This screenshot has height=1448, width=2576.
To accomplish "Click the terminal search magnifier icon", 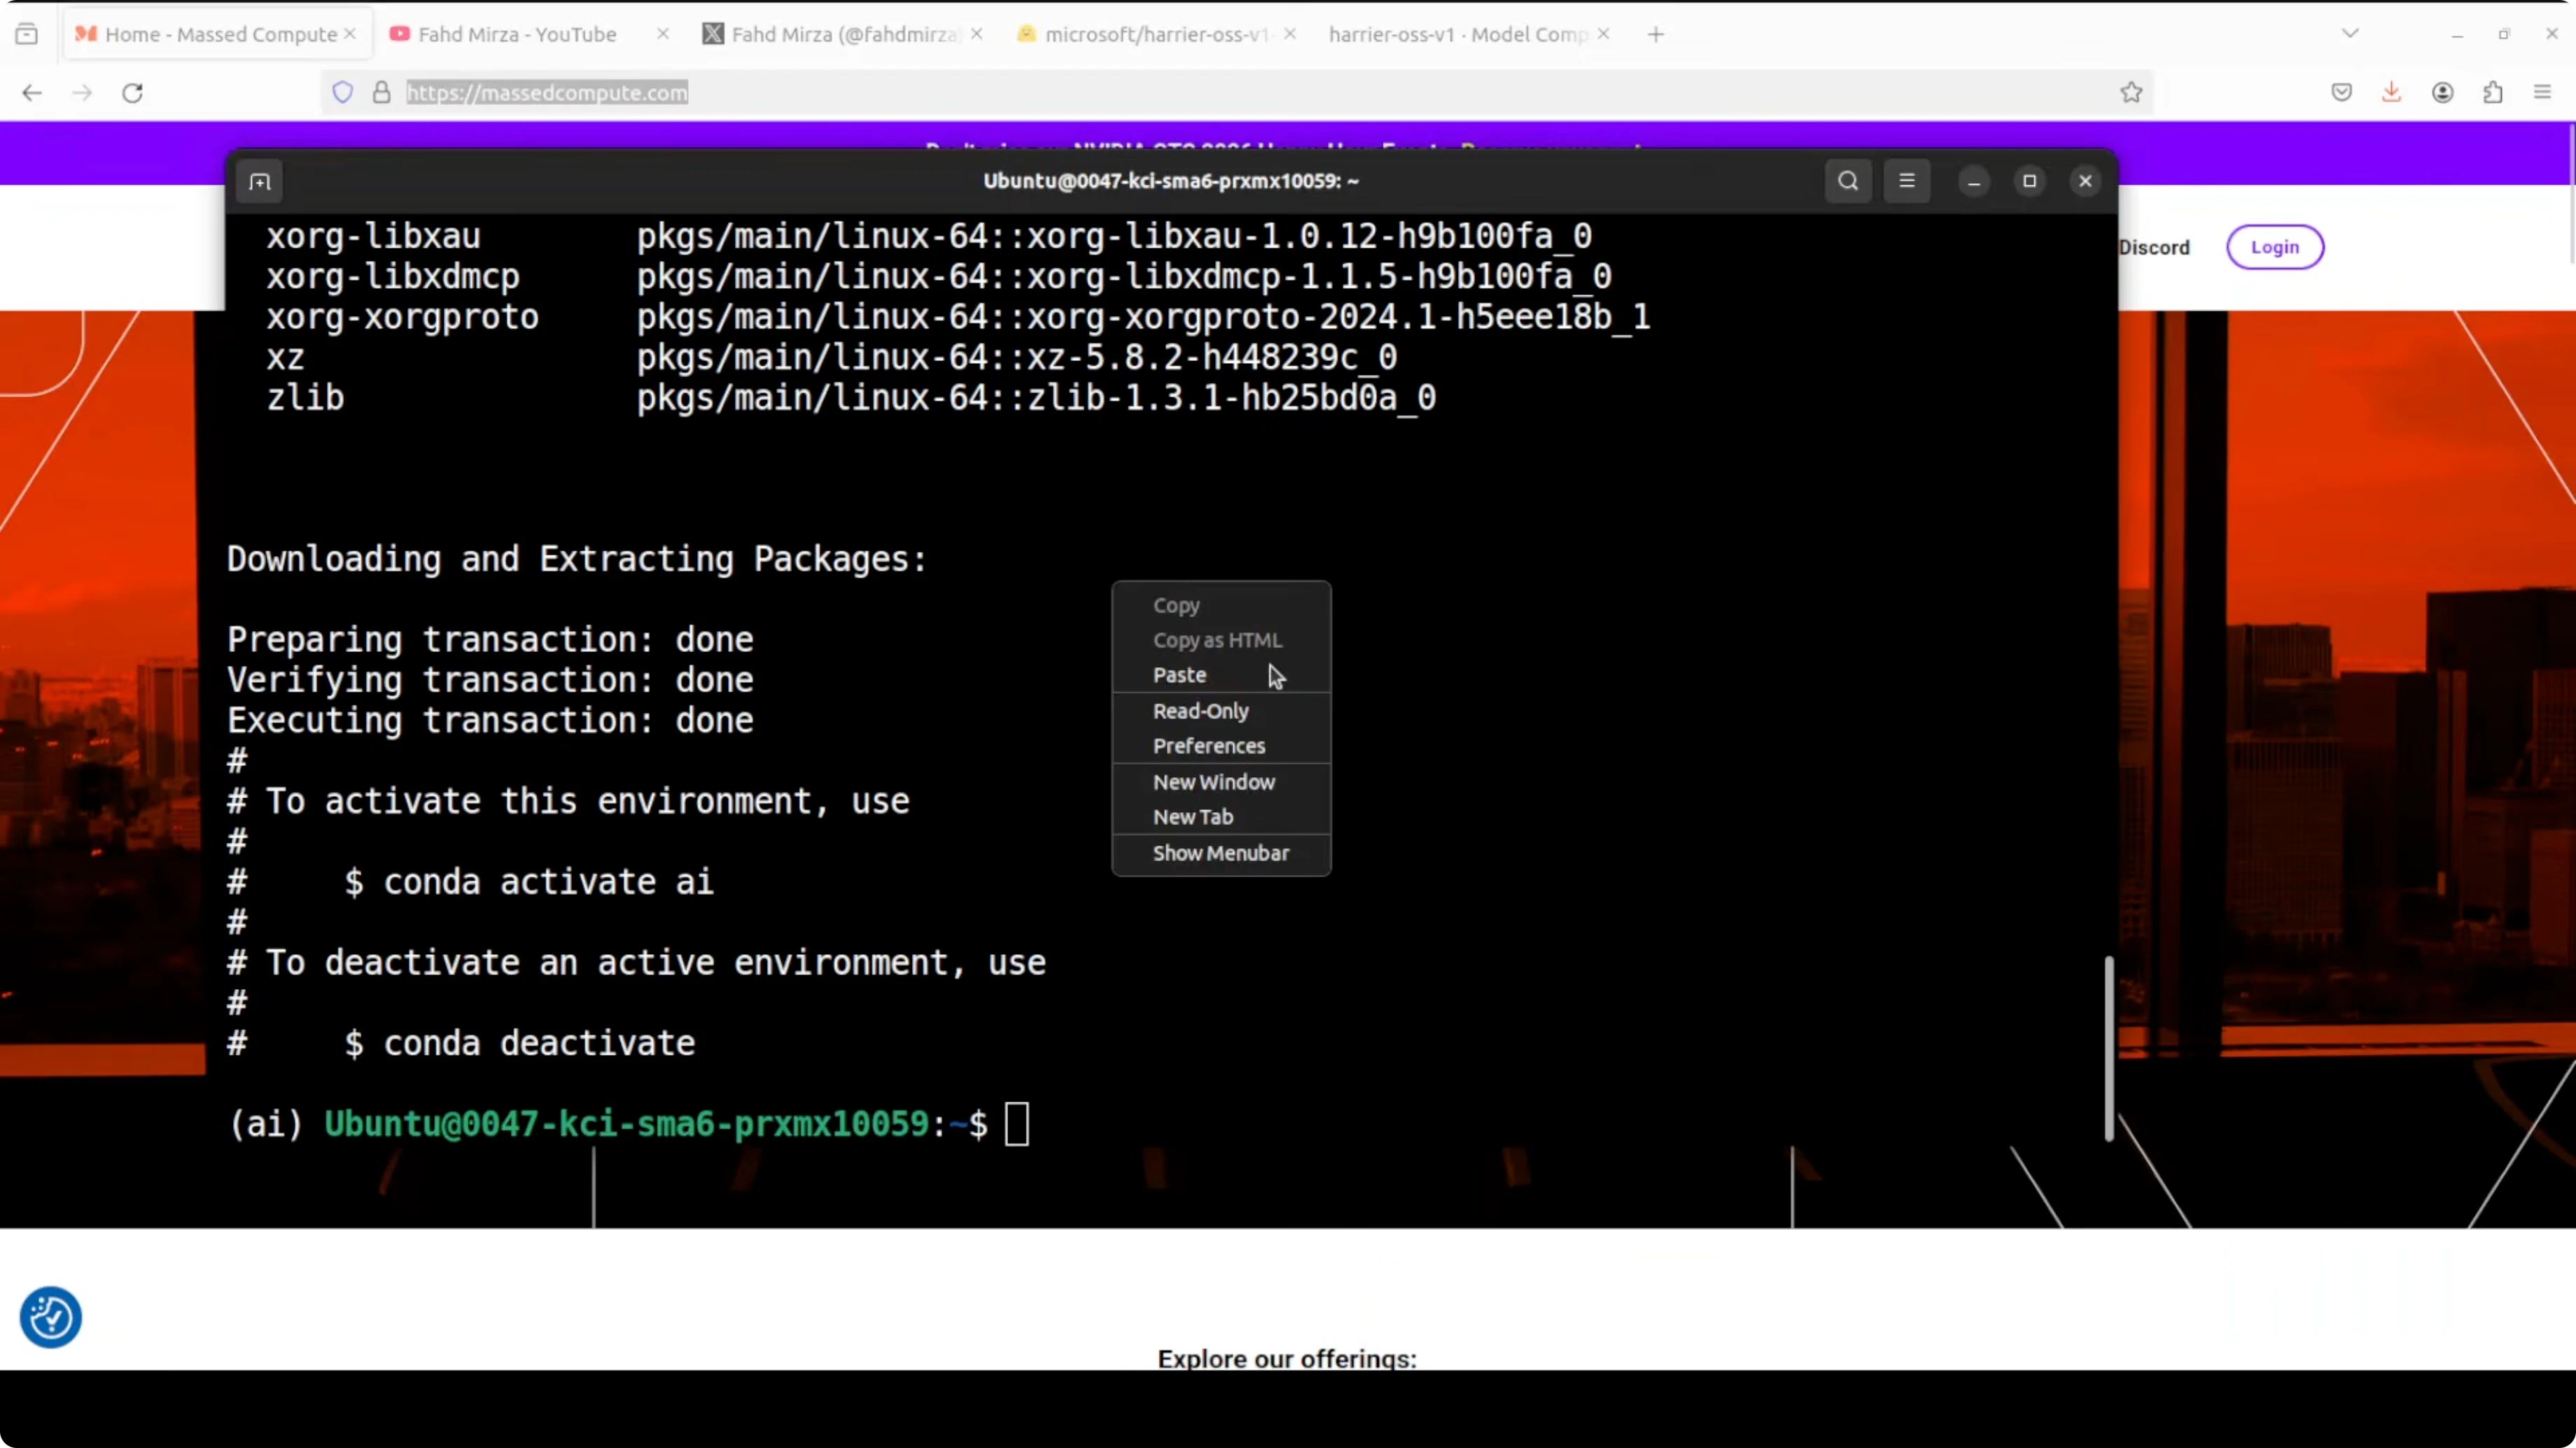I will point(1847,181).
